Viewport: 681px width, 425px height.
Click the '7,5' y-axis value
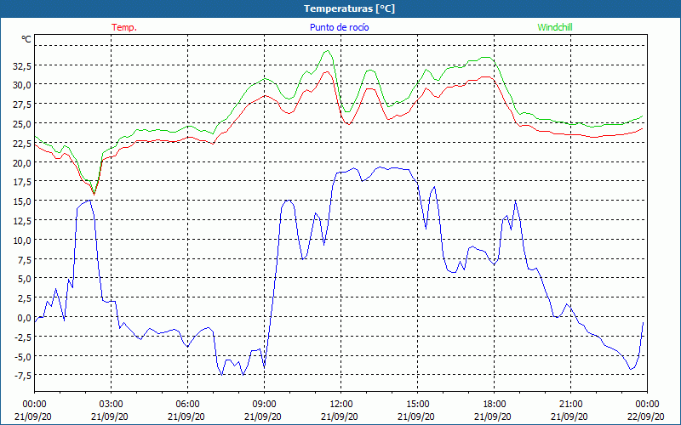pyautogui.click(x=25, y=259)
